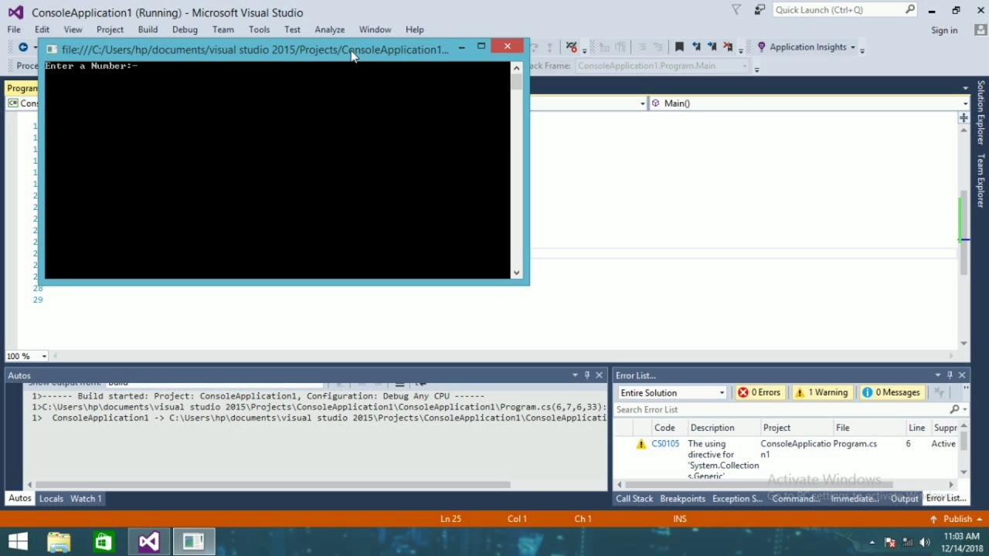989x556 pixels.
Task: Click the editor split-window icon above the scrollbar
Action: tap(964, 118)
